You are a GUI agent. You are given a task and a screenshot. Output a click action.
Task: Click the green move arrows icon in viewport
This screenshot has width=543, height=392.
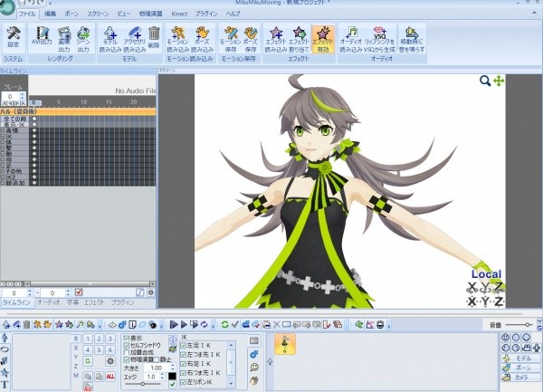click(499, 81)
